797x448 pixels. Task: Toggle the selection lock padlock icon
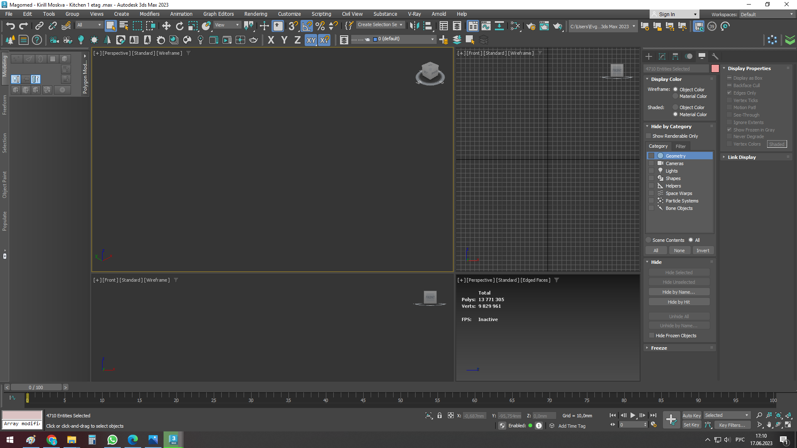(x=440, y=415)
